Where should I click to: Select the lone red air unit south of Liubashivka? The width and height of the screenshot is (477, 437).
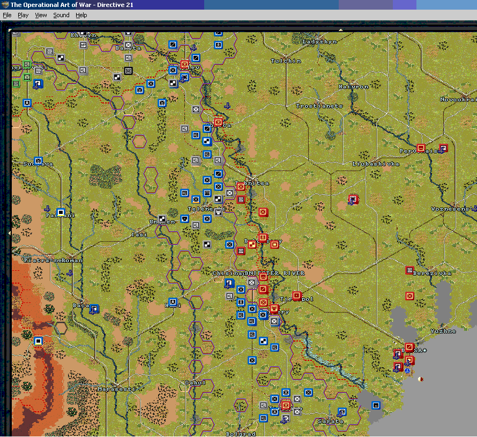353,199
